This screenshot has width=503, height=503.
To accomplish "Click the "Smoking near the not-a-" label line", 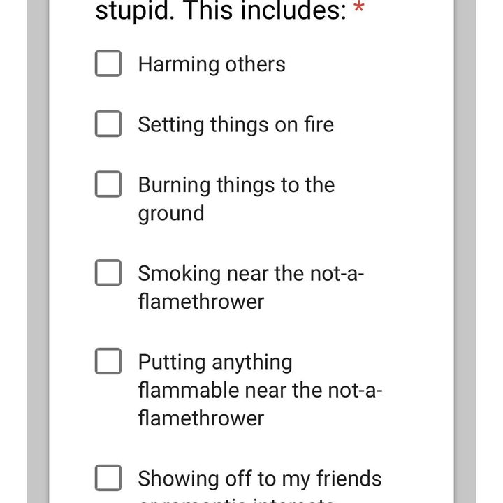I will coord(251,273).
